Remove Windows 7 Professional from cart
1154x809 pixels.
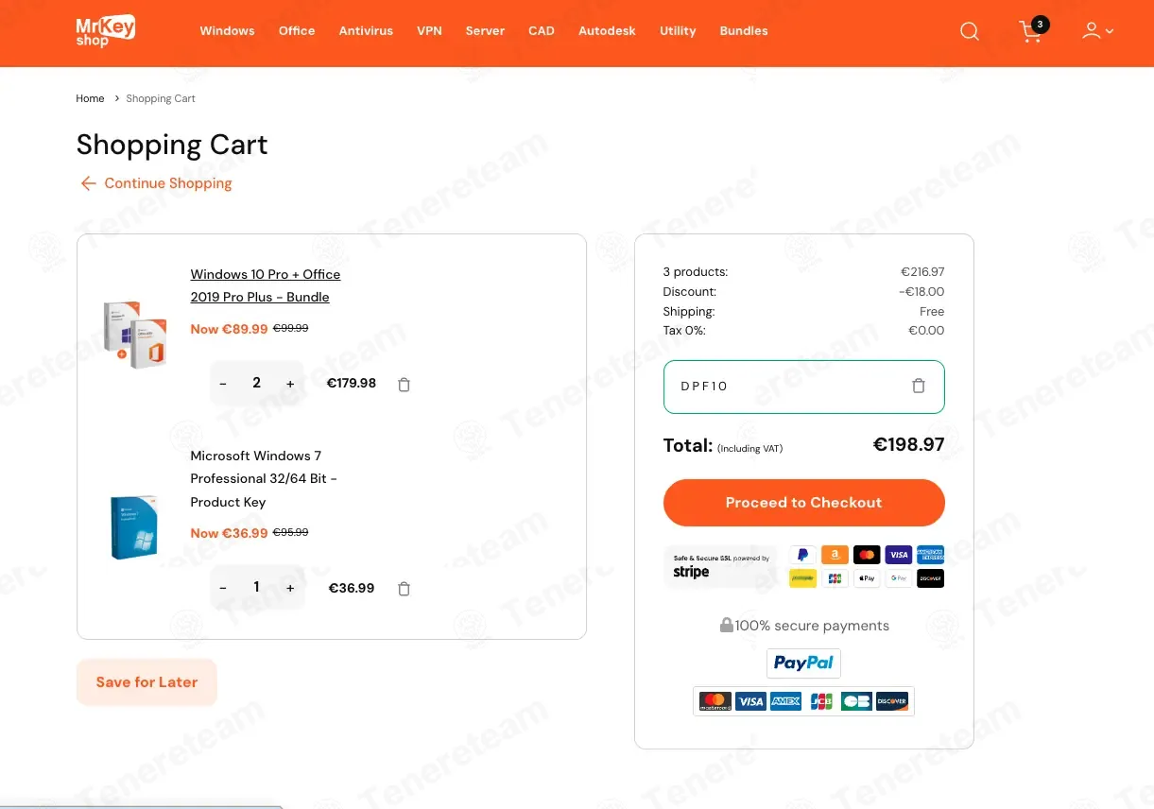[405, 589]
